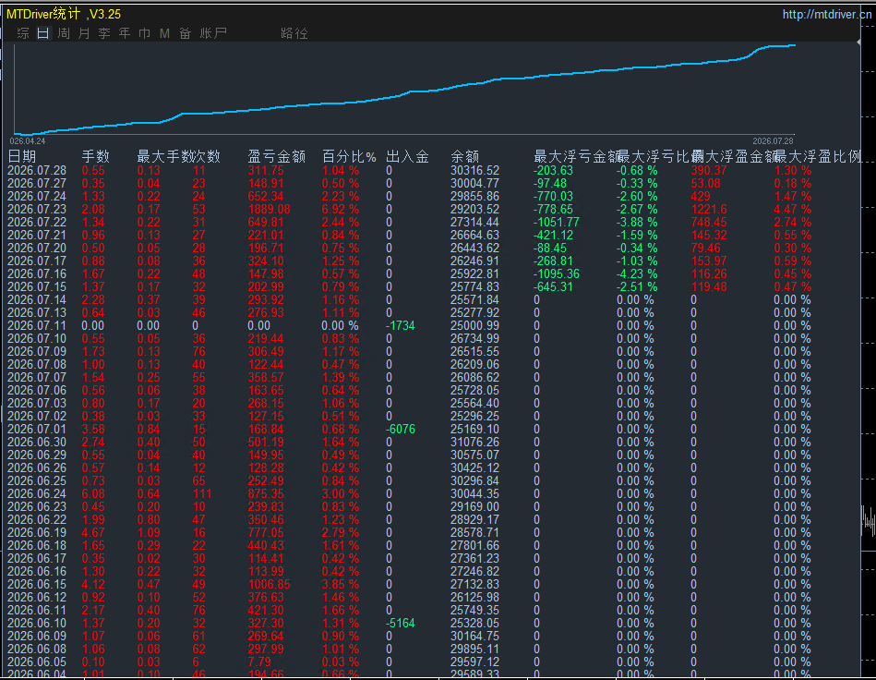Open the 月 monthly statistics tab
Screen dimensions: 876x680
coord(84,33)
